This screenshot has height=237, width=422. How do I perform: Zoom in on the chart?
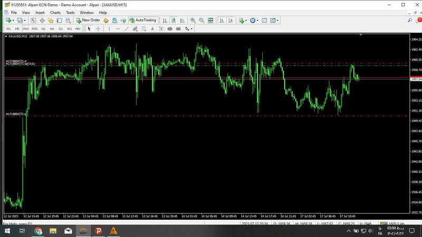pyautogui.click(x=193, y=20)
